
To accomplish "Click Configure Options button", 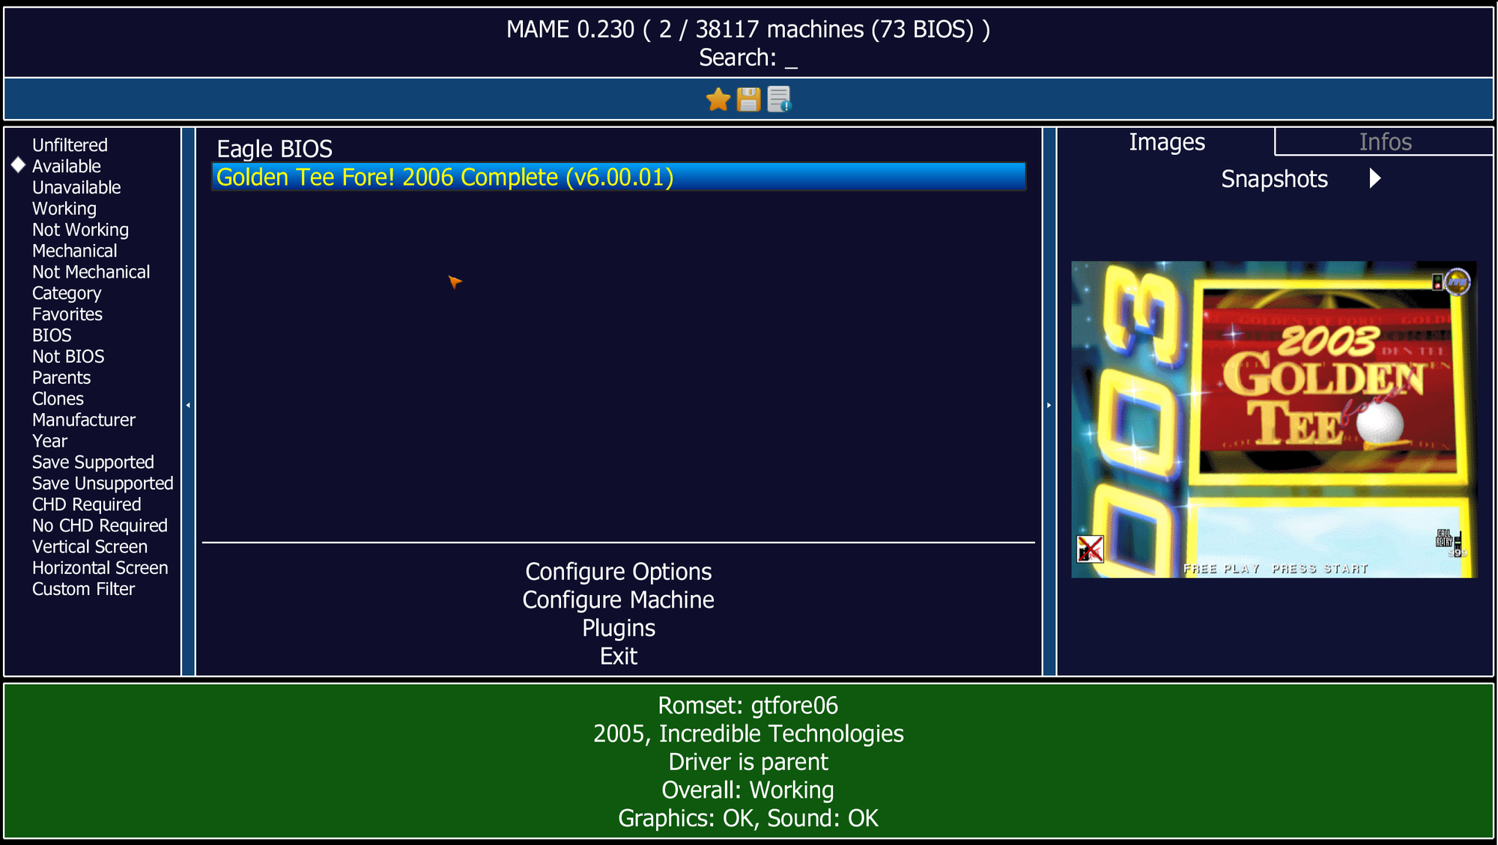I will (x=617, y=570).
